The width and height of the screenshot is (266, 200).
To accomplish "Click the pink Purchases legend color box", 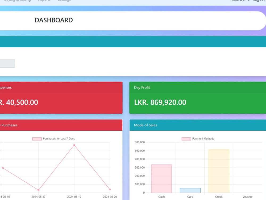I will point(37,139).
